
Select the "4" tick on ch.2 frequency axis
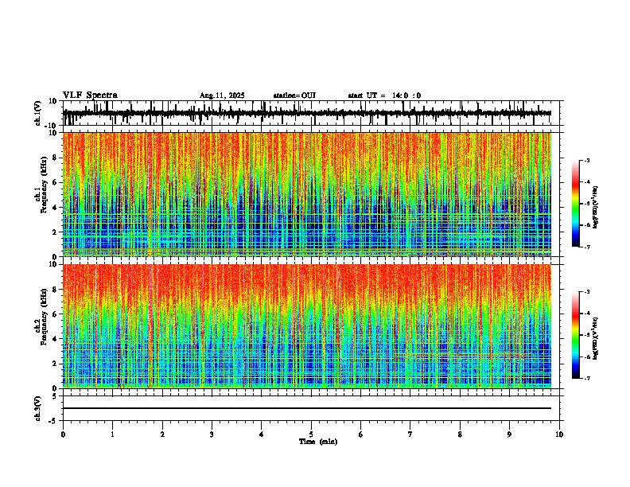55,339
